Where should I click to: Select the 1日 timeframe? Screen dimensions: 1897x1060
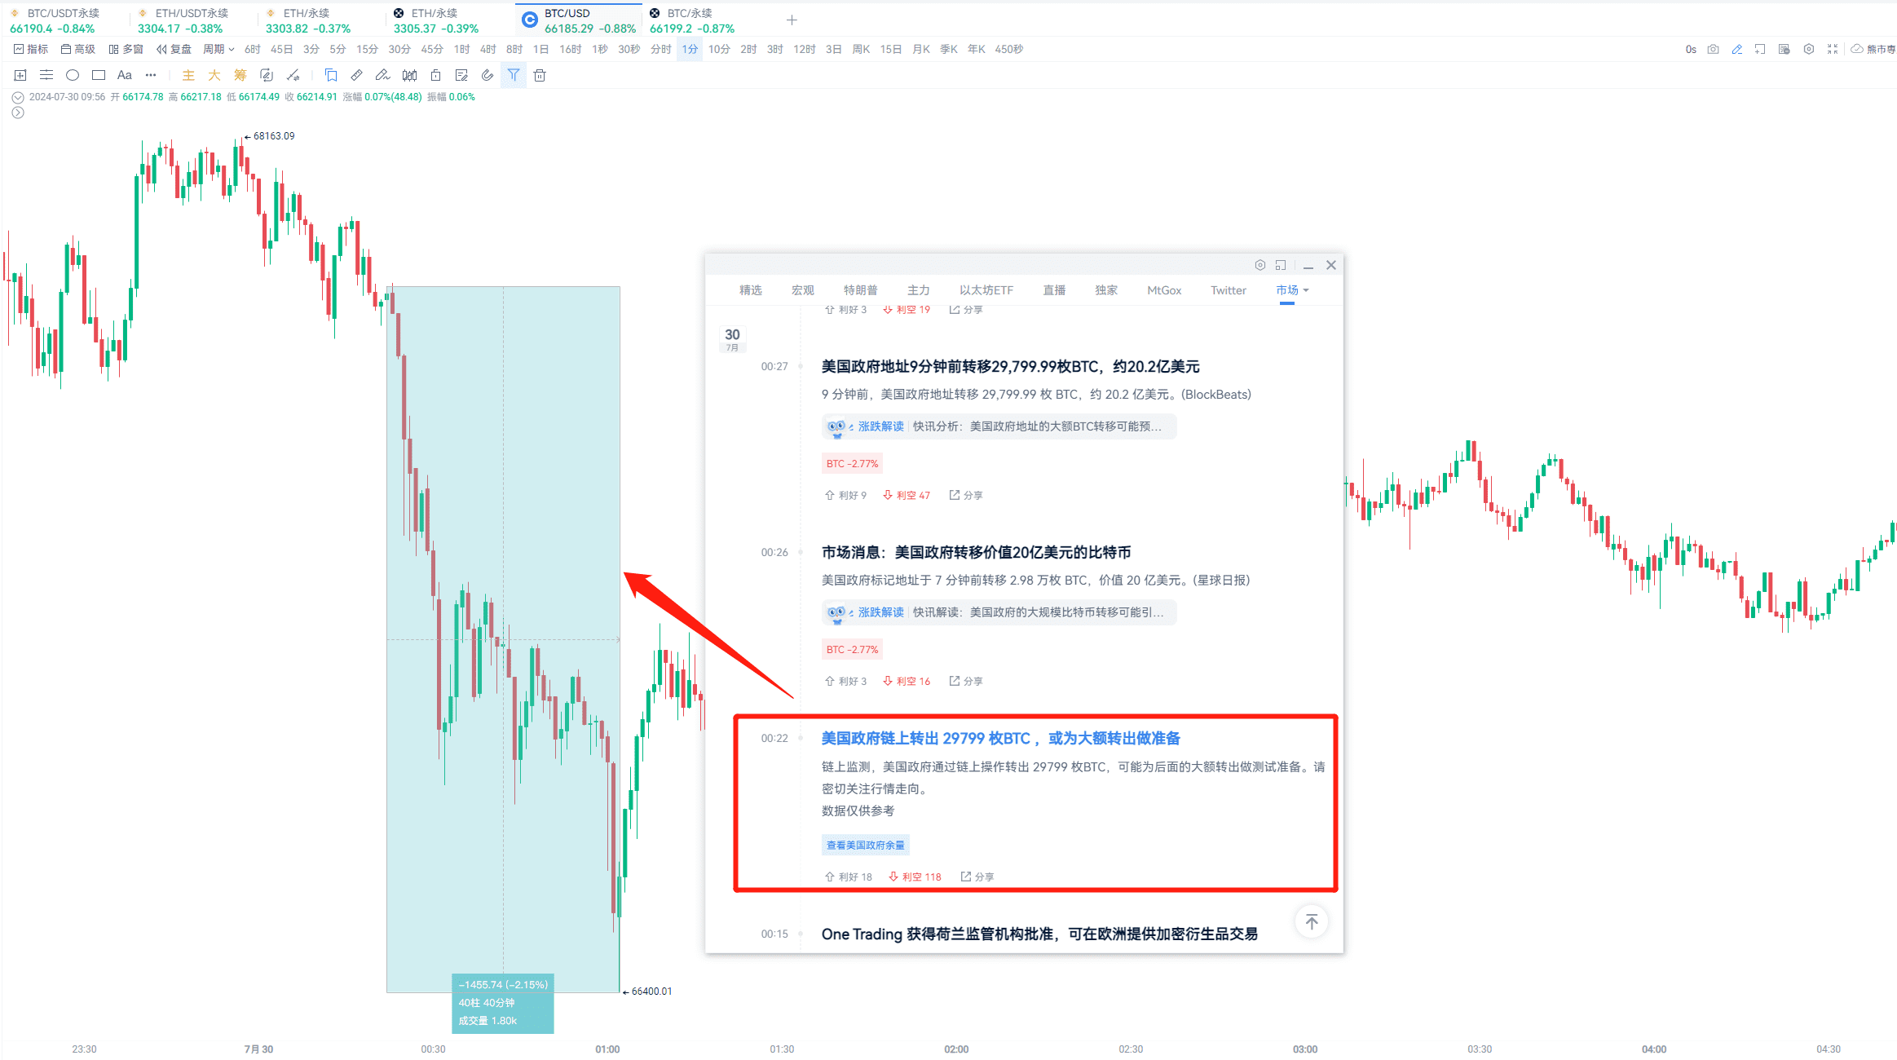pos(540,49)
